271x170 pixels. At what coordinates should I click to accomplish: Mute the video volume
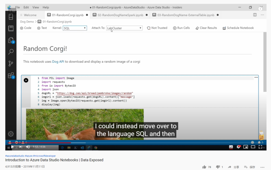[x=28, y=147]
